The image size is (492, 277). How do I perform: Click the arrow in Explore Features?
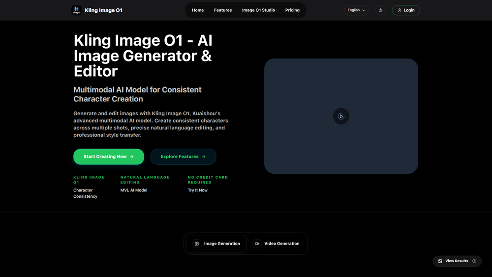(x=204, y=156)
